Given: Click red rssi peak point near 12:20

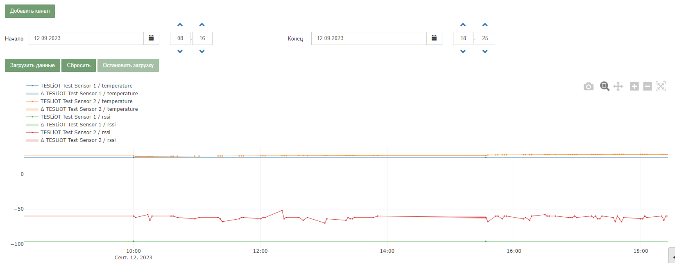Looking at the screenshot, I should coord(282,210).
